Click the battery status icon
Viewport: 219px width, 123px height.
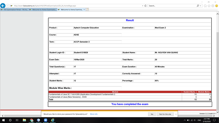tap(188, 120)
